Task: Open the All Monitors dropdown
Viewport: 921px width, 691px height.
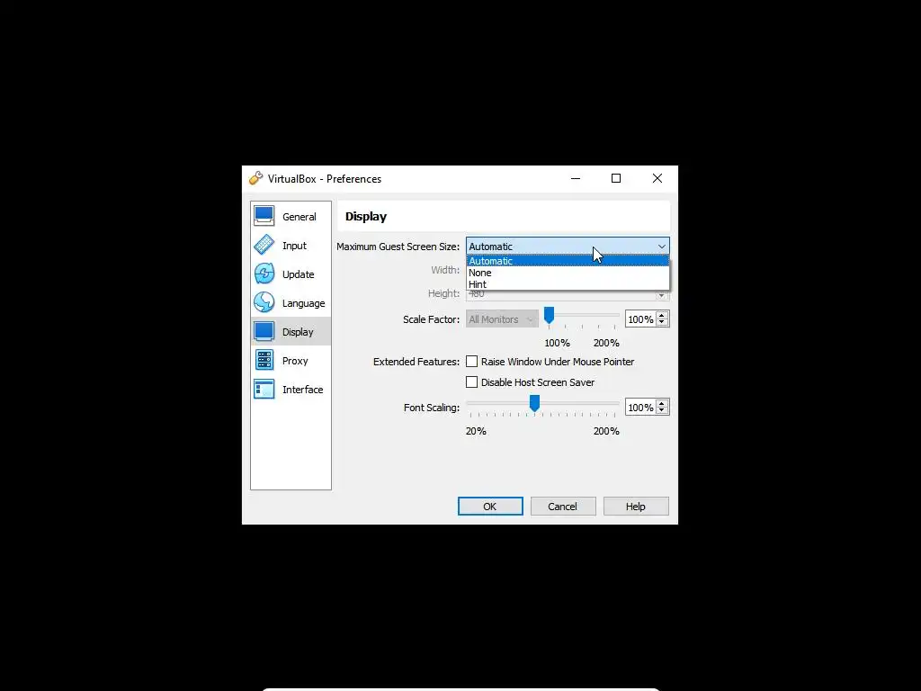Action: tap(502, 319)
